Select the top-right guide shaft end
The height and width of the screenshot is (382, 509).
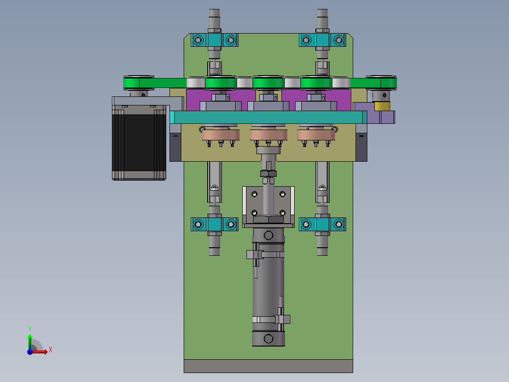[x=322, y=19]
